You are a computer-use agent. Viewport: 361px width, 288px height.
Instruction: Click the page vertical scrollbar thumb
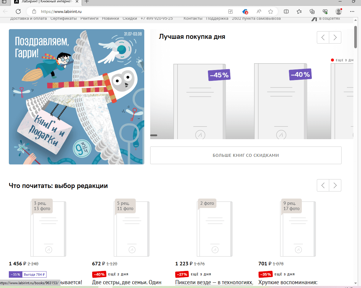tap(356, 37)
